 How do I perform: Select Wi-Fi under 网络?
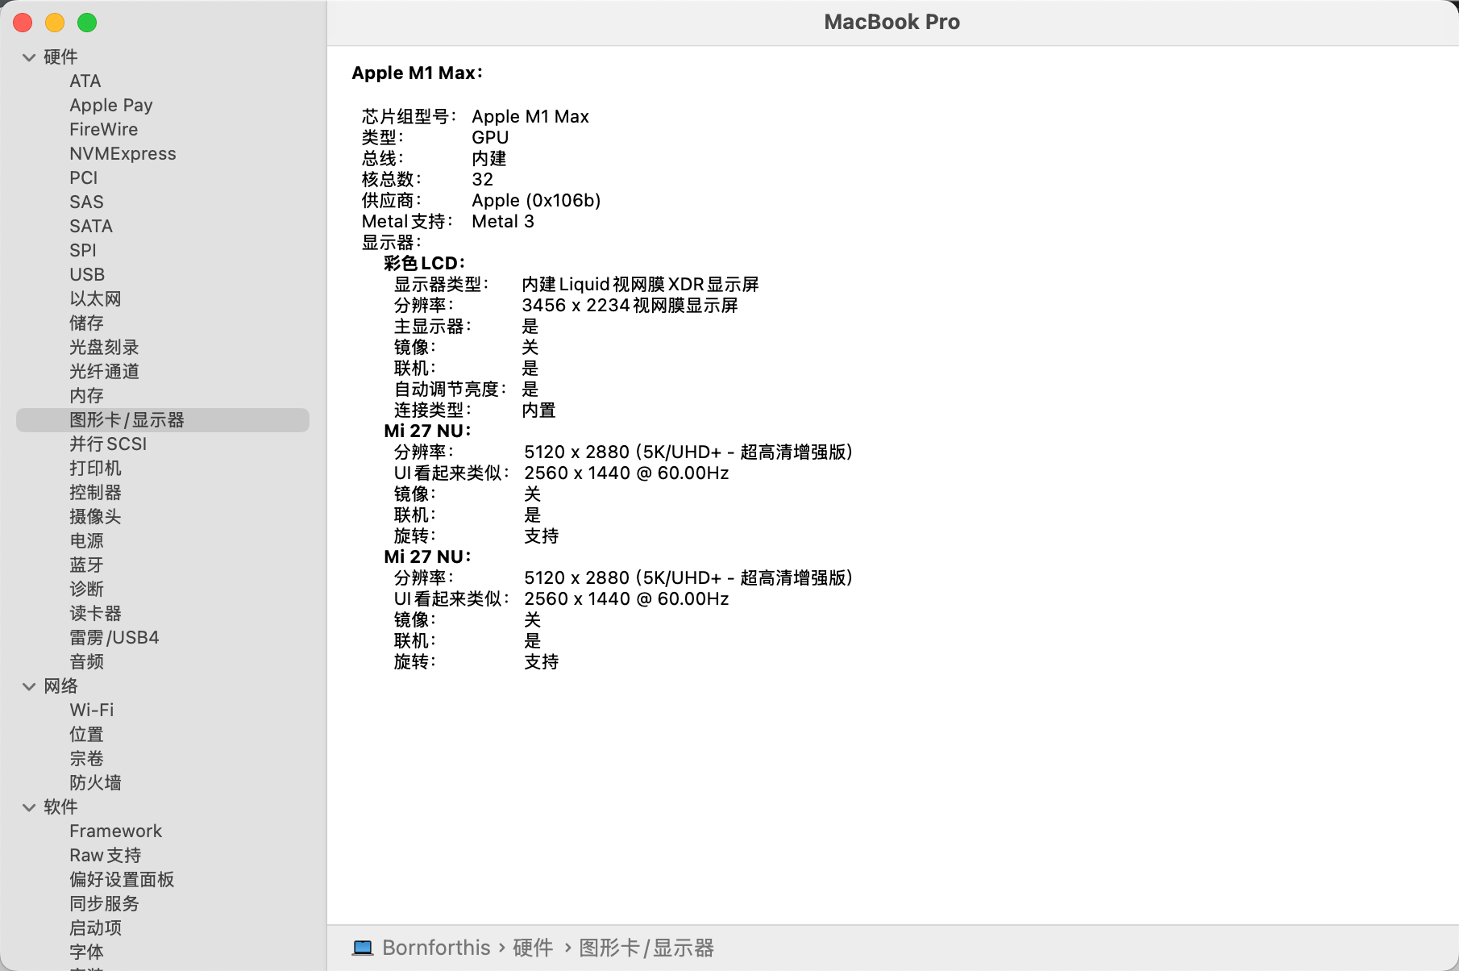click(92, 711)
